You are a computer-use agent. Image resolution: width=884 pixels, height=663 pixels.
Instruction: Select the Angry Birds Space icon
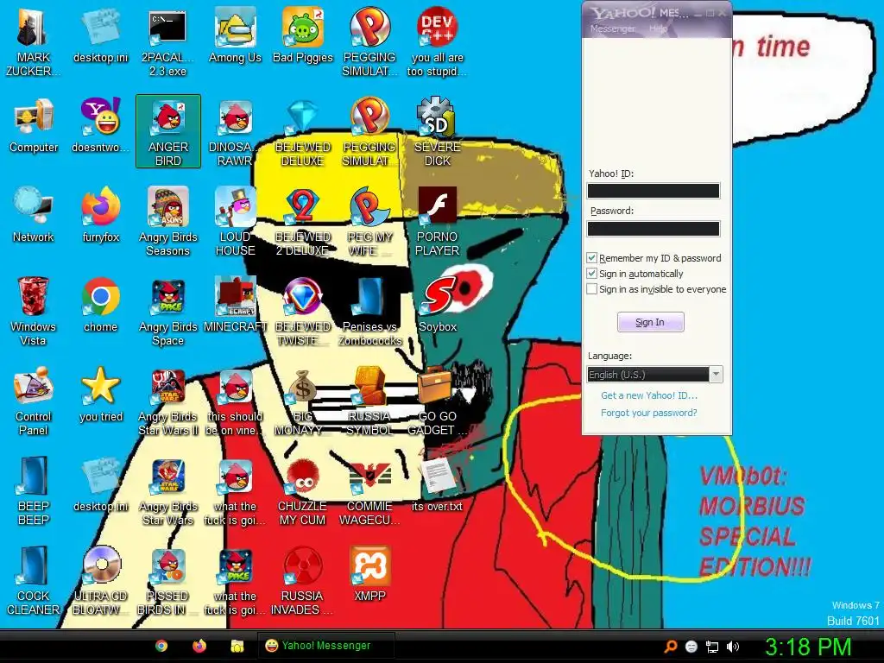(168, 311)
